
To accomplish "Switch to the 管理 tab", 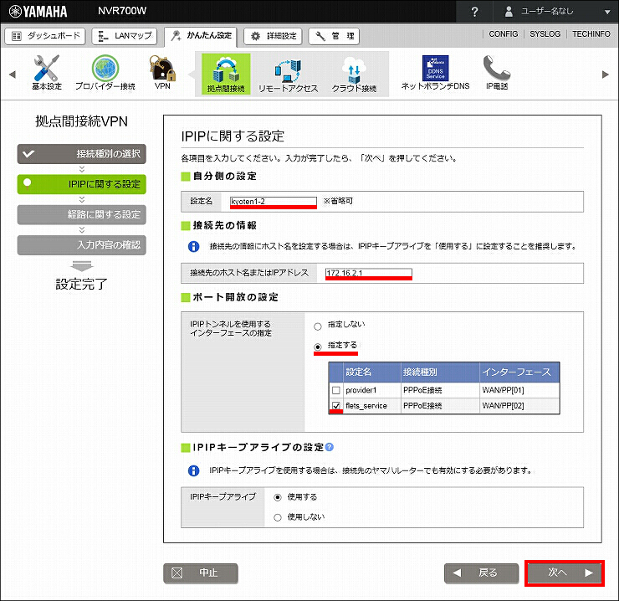I will pos(334,36).
